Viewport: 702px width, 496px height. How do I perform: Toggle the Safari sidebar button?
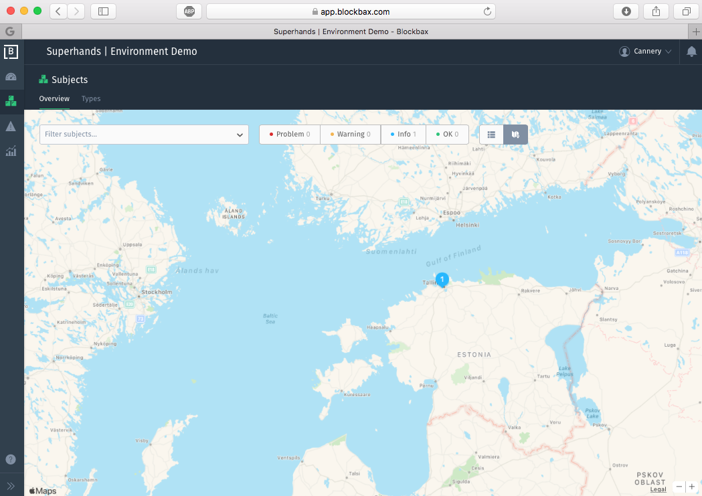(x=104, y=11)
